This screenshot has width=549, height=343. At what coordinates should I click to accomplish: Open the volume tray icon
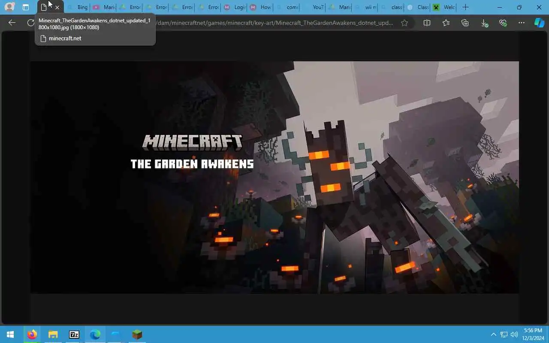514,334
